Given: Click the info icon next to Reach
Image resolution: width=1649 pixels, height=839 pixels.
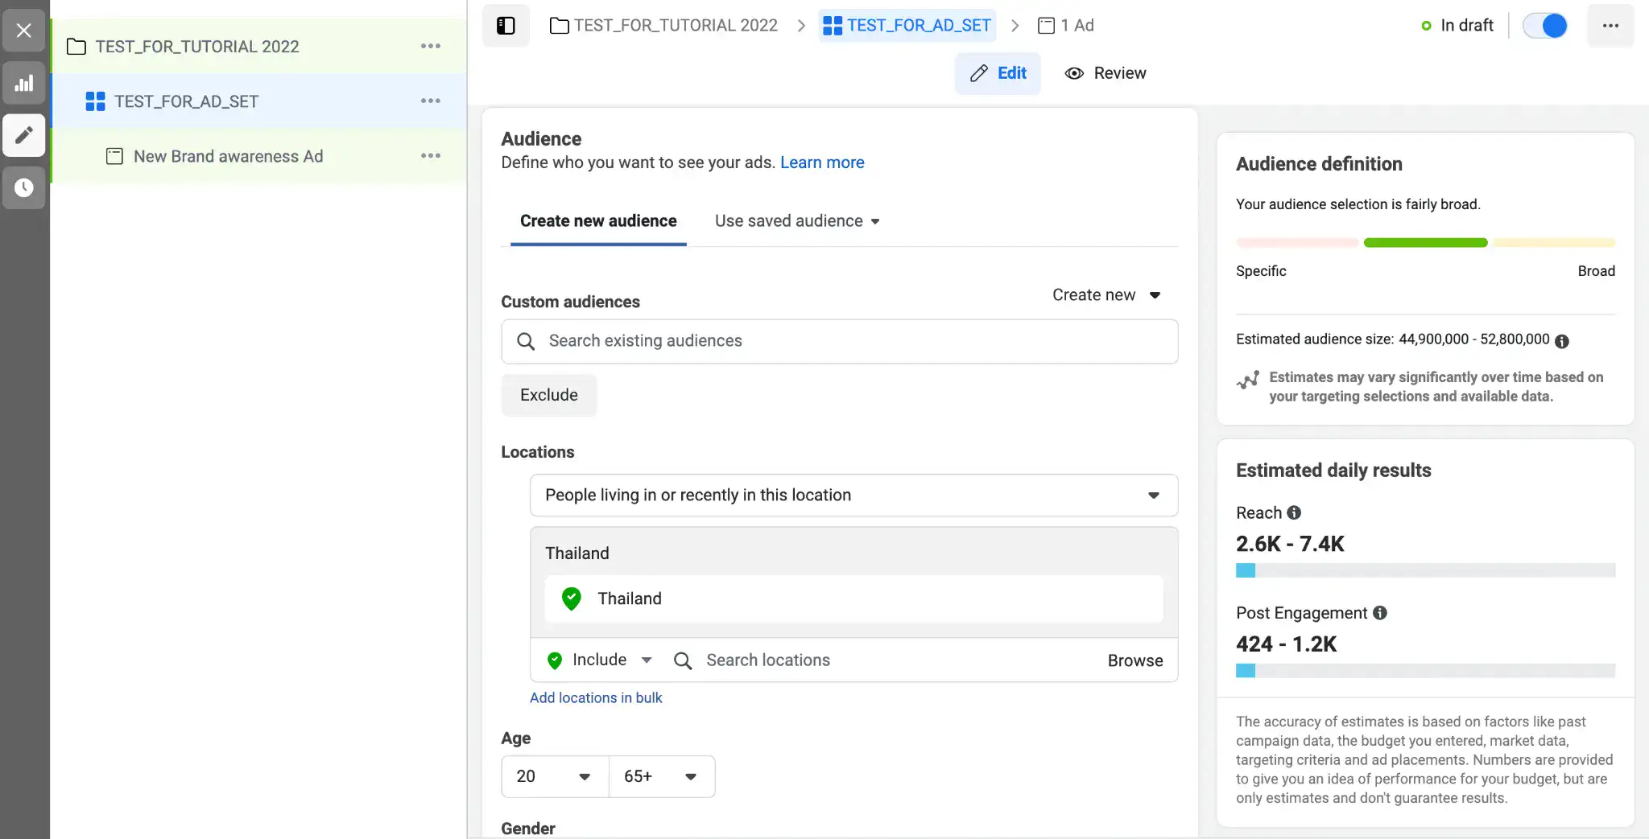Looking at the screenshot, I should pyautogui.click(x=1294, y=513).
